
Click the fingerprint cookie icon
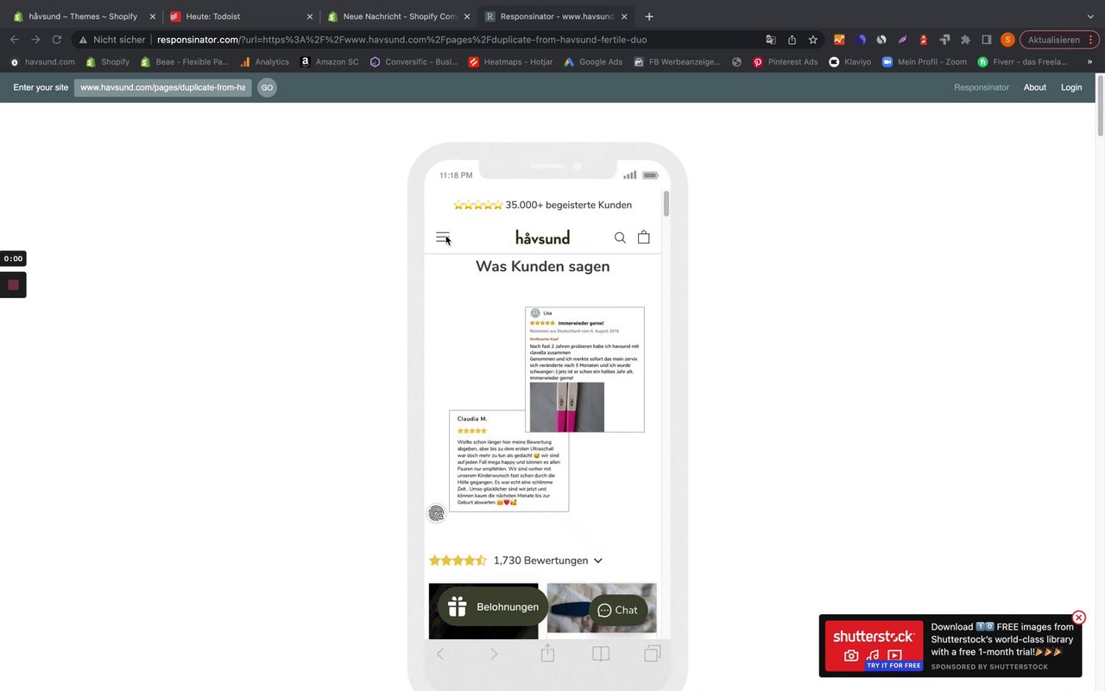[x=436, y=513]
